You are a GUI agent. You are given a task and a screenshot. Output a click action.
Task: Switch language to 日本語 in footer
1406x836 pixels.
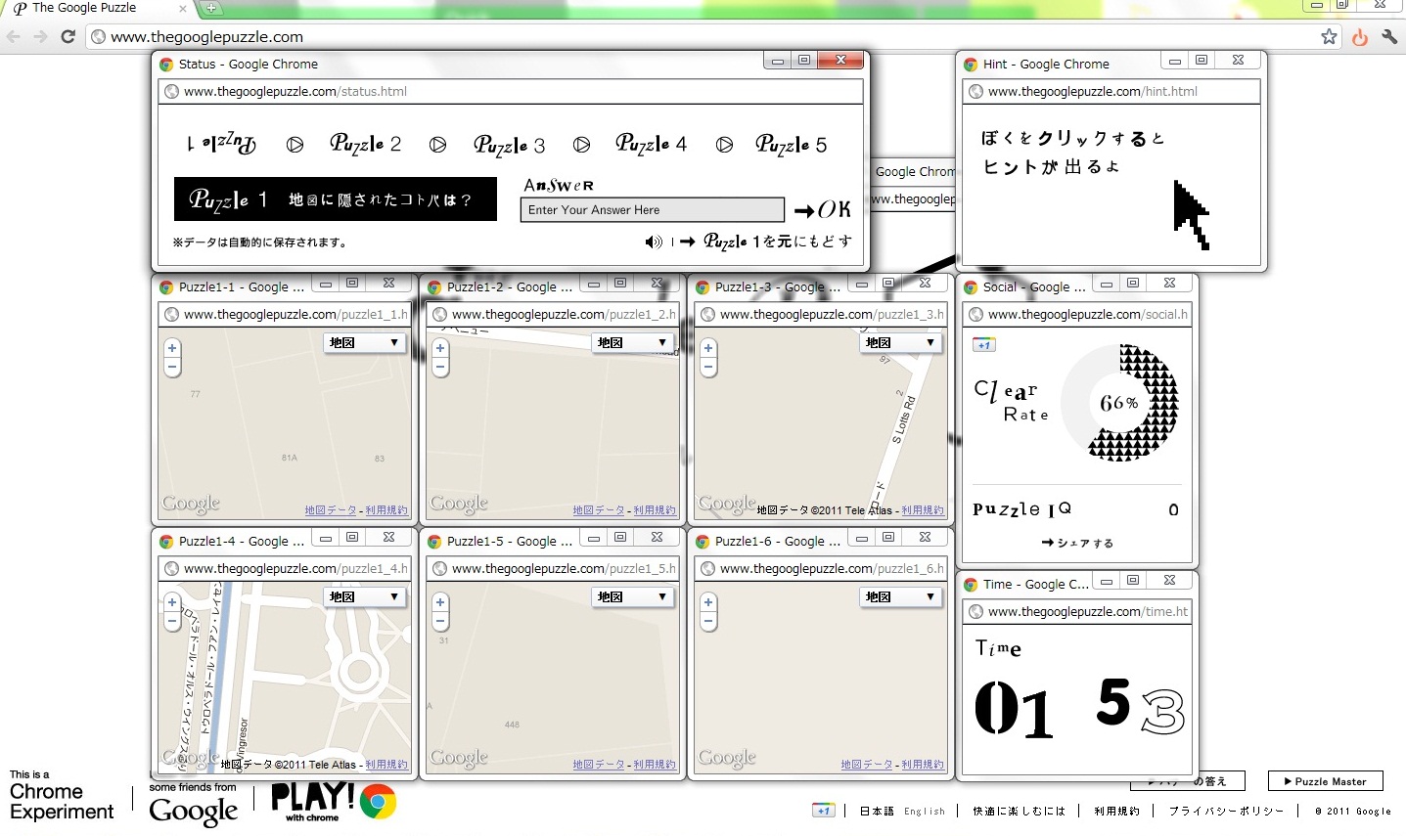pyautogui.click(x=877, y=812)
